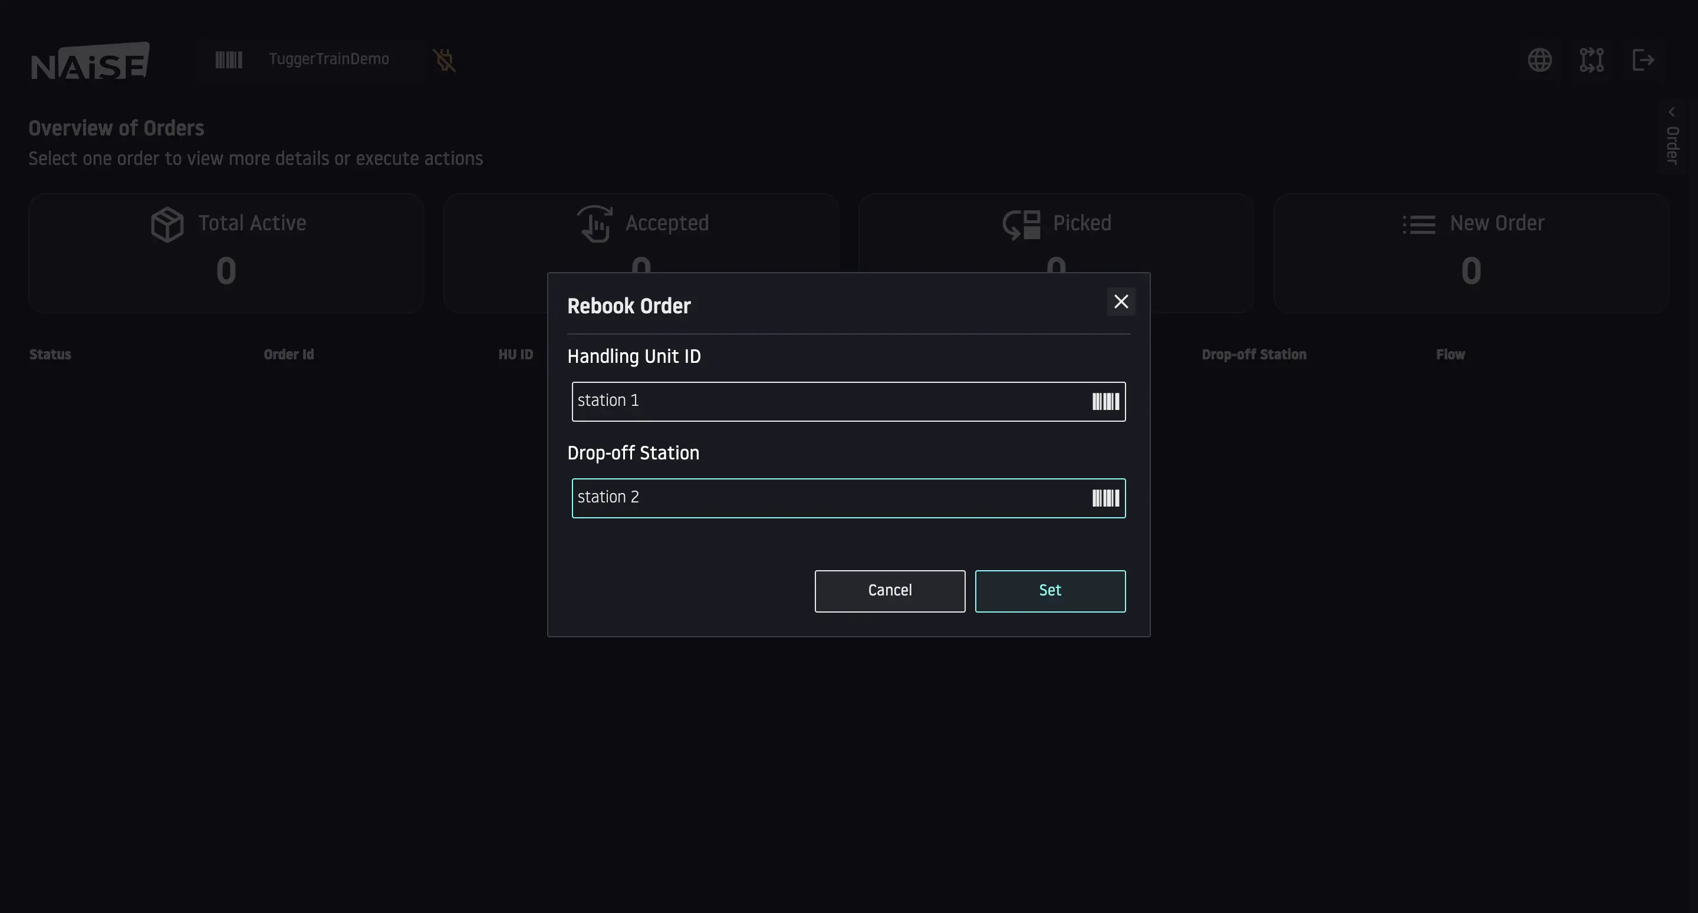Scan barcode for Handling Unit ID
Viewport: 1698px width, 913px height.
pyautogui.click(x=1105, y=402)
